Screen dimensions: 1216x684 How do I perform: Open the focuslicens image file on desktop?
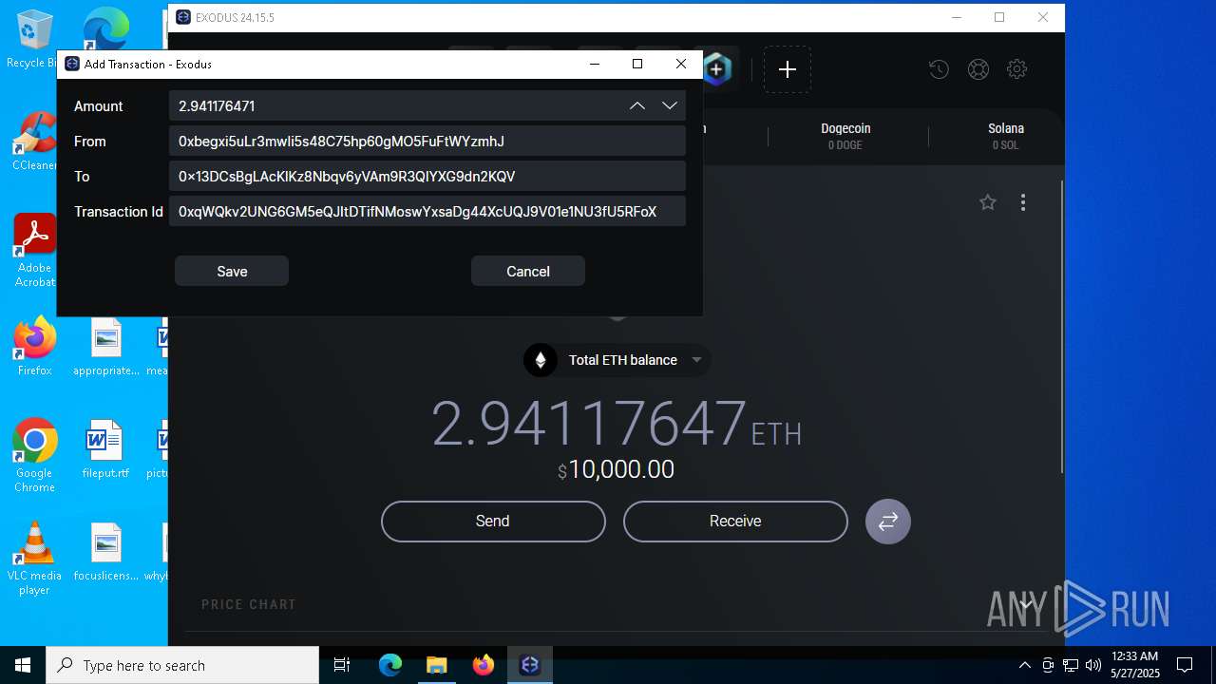[106, 552]
